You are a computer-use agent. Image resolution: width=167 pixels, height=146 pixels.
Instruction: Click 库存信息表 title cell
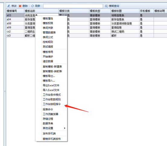[125, 20]
